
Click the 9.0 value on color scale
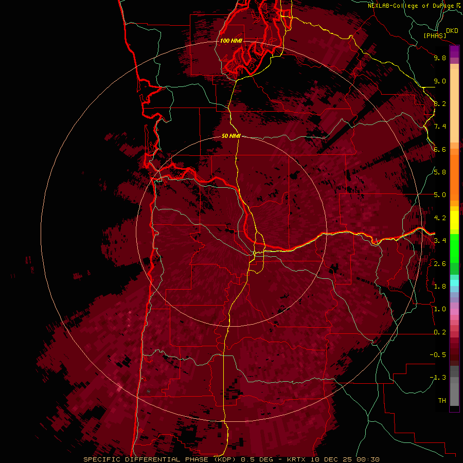(440, 81)
